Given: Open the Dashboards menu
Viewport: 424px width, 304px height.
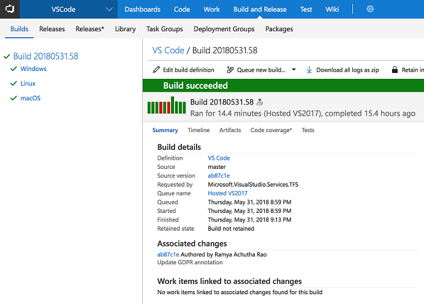Looking at the screenshot, I should point(142,9).
